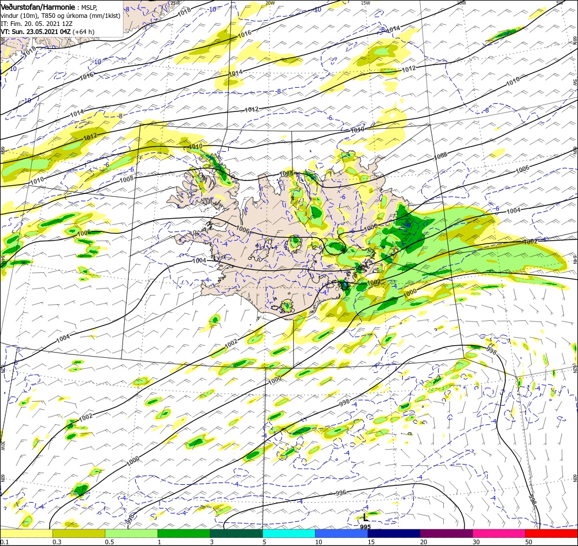Click the '20W' longitude label at top

(270, 3)
